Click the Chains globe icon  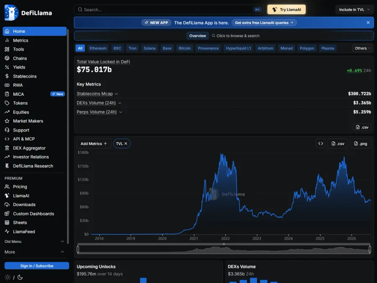click(x=7, y=59)
